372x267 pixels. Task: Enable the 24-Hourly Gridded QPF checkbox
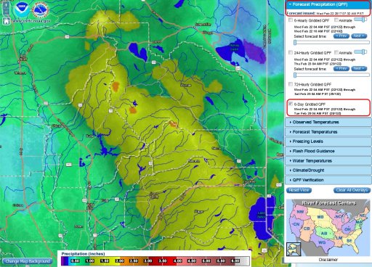point(291,52)
